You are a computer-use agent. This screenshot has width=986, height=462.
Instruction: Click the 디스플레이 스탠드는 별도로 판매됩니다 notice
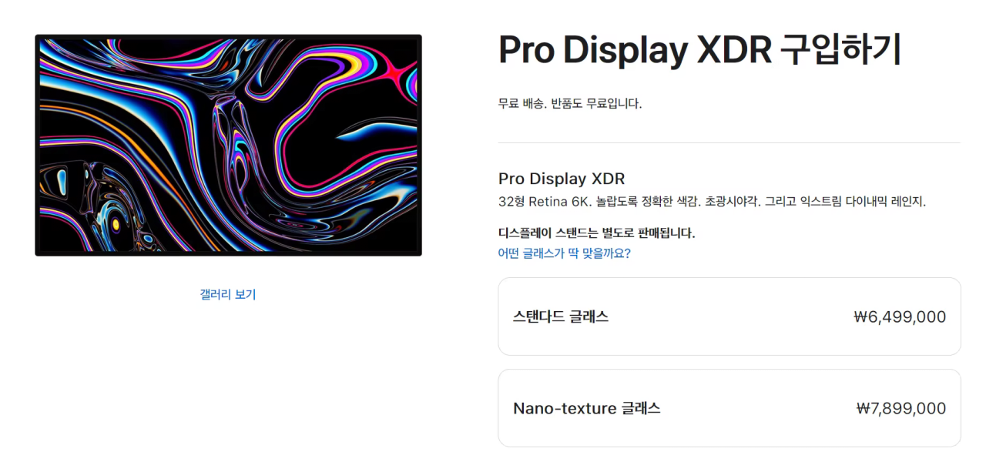tap(597, 233)
